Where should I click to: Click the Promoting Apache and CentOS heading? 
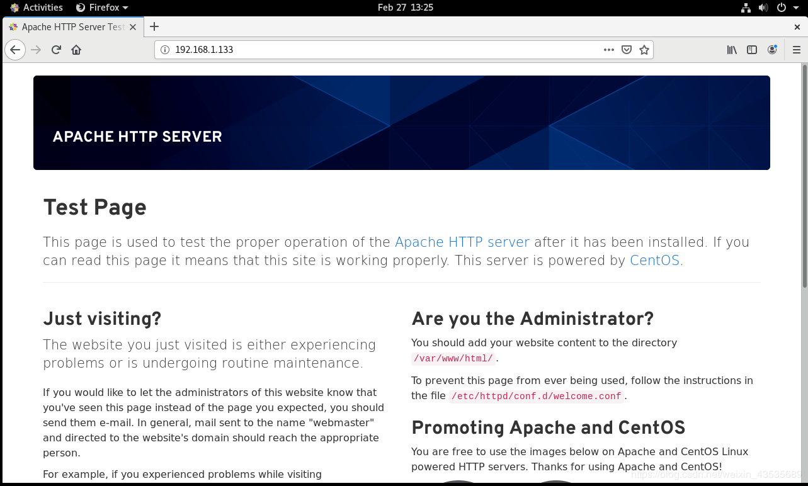tap(549, 428)
